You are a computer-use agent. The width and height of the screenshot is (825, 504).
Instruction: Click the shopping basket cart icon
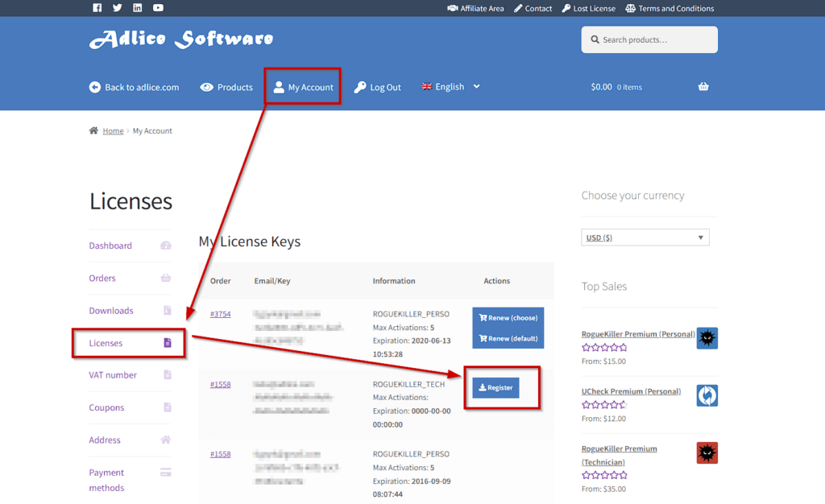703,87
